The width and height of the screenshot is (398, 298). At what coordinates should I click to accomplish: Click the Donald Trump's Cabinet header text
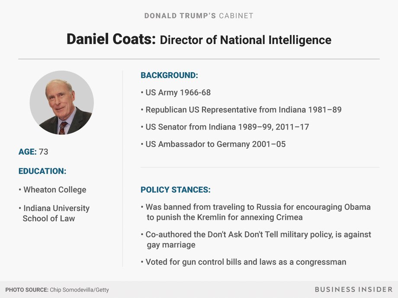pos(199,16)
